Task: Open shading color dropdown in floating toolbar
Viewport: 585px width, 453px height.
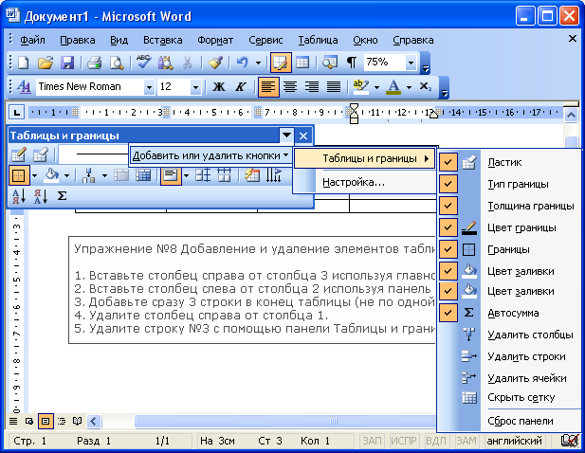Action: tap(66, 175)
